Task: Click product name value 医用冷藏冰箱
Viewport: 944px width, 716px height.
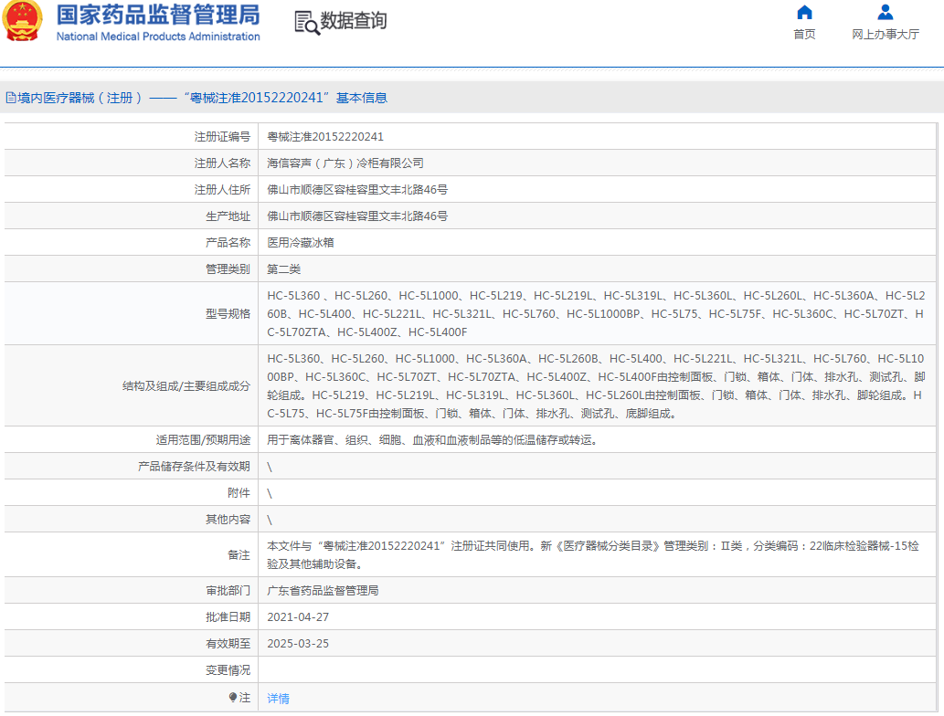Action: pyautogui.click(x=300, y=243)
